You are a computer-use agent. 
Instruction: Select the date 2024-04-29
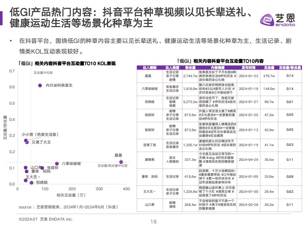(x=248, y=160)
